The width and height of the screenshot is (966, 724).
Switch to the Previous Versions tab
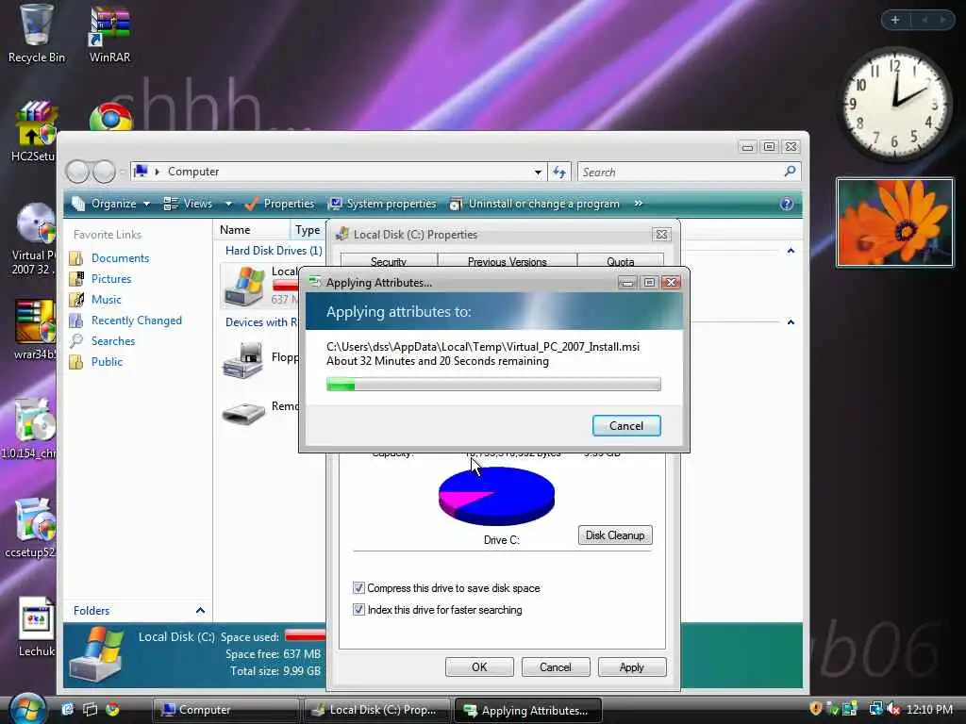pyautogui.click(x=507, y=261)
